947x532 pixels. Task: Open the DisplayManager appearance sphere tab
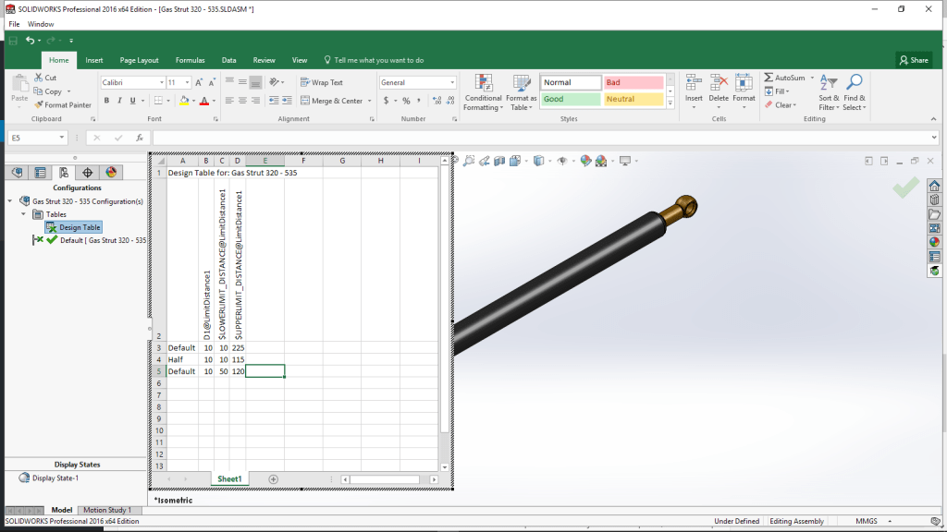111,172
